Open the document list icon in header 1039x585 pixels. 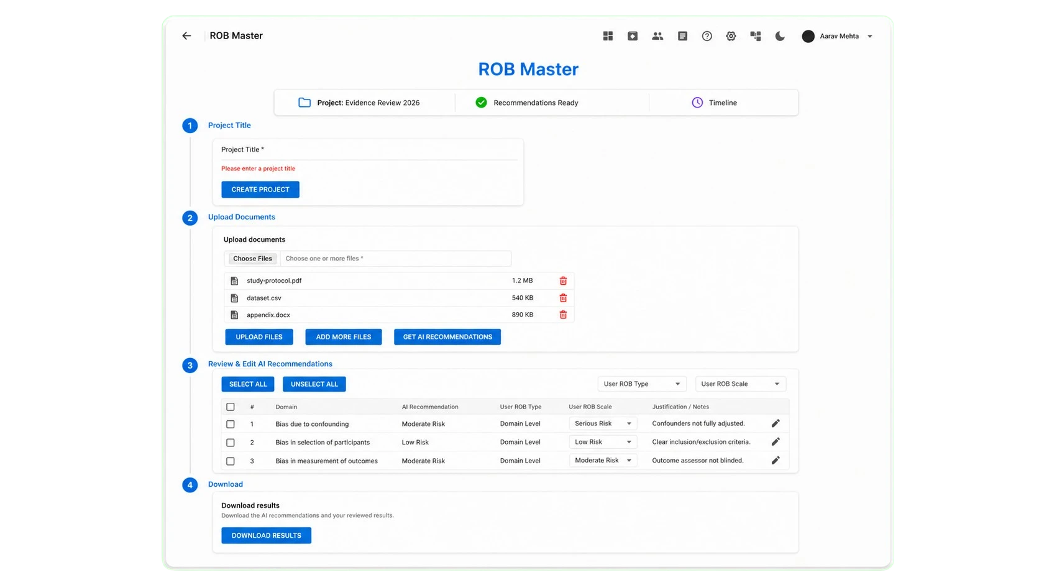click(682, 36)
